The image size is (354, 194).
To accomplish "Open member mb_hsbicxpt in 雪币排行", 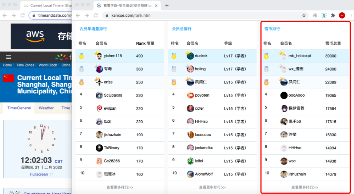I will [300, 56].
